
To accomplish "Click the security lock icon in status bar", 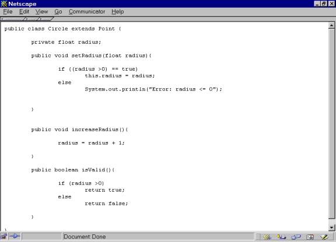I will [x=3, y=237].
